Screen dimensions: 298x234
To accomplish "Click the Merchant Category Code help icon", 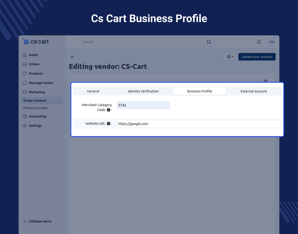I will click(x=109, y=110).
